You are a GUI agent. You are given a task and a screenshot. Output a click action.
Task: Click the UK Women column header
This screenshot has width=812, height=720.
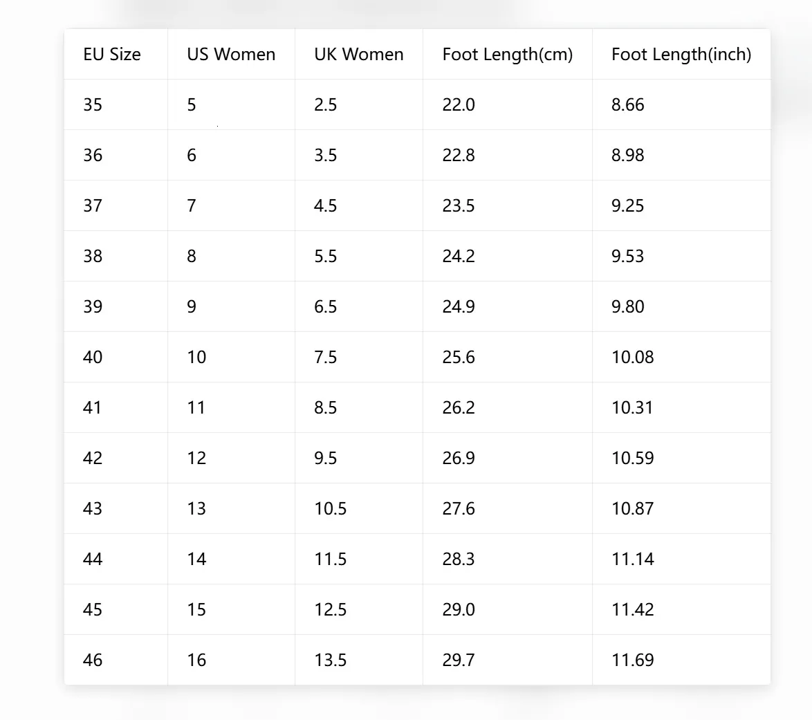tap(358, 55)
